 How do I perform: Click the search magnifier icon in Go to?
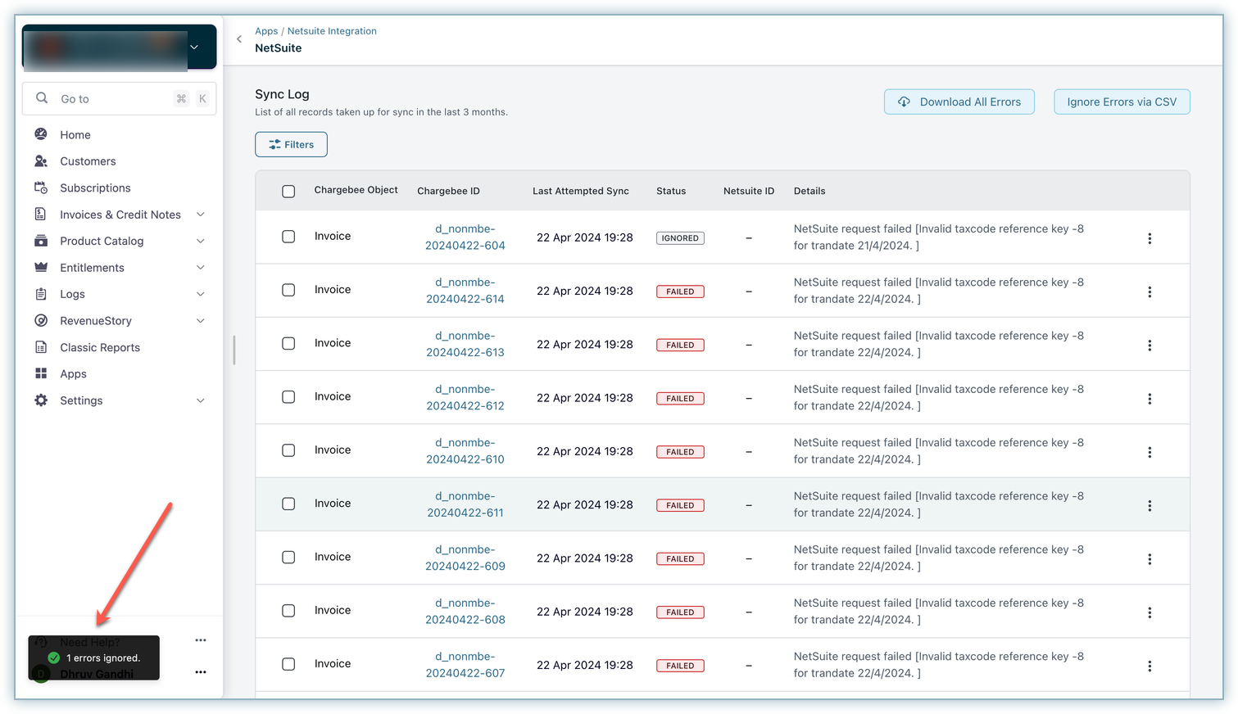(x=42, y=98)
